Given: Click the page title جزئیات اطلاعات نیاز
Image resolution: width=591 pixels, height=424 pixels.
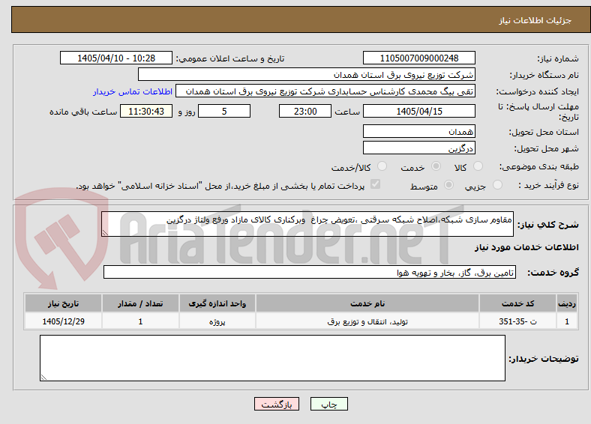Looking at the screenshot, I should click(535, 20).
